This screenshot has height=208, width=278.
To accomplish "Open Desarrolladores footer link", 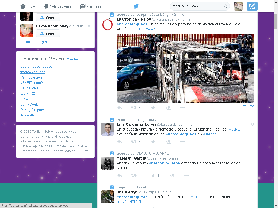I will pyautogui.click(x=64, y=151).
